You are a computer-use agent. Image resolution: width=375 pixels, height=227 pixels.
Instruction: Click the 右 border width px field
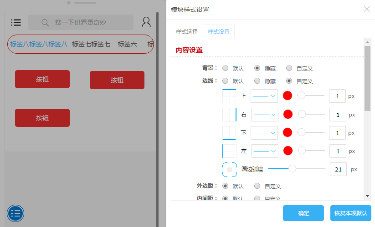pos(338,115)
